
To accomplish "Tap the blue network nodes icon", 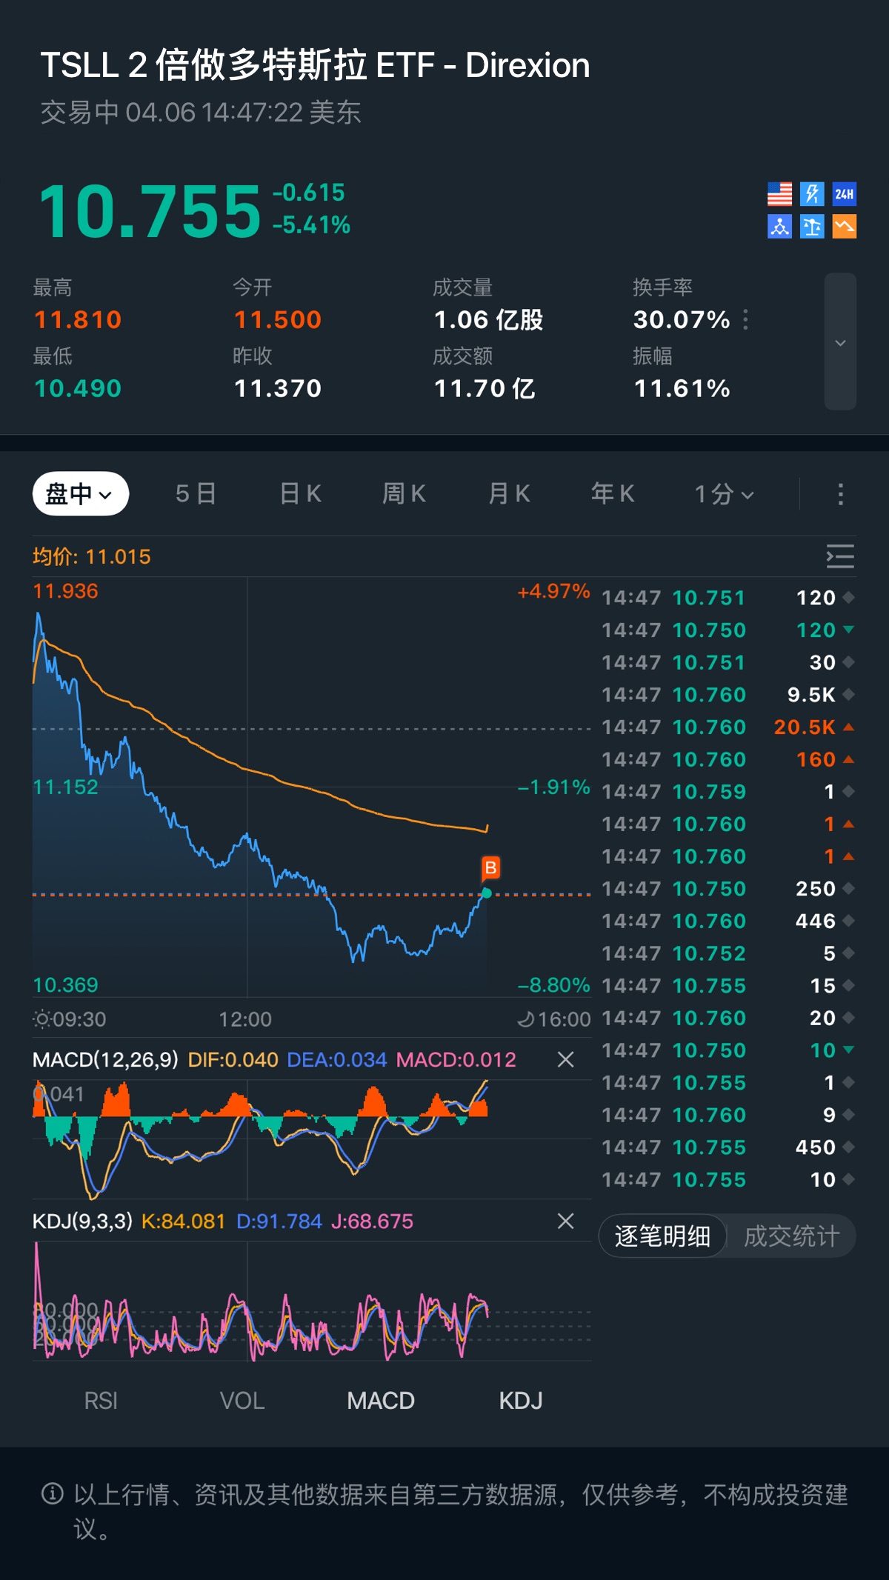I will pos(779,227).
